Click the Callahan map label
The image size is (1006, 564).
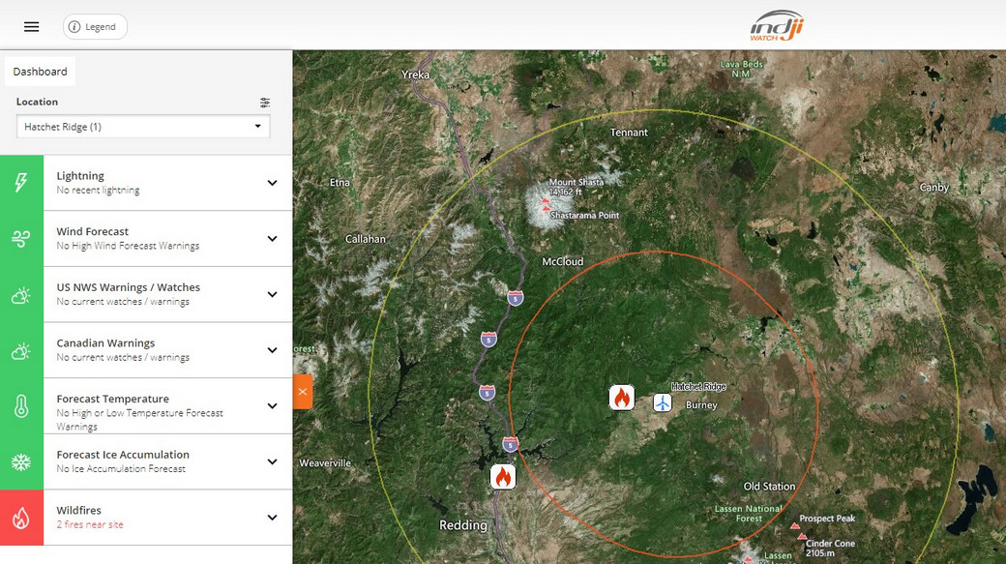click(x=366, y=239)
